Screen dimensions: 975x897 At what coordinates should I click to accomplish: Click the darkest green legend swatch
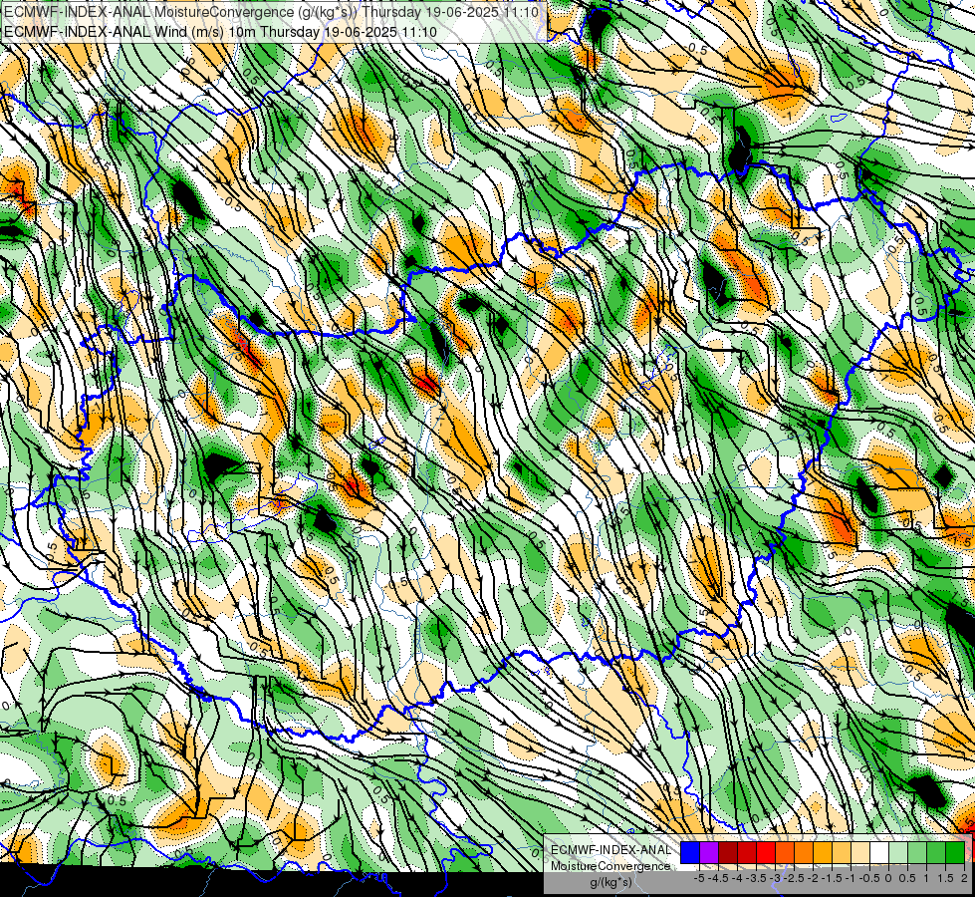click(955, 852)
